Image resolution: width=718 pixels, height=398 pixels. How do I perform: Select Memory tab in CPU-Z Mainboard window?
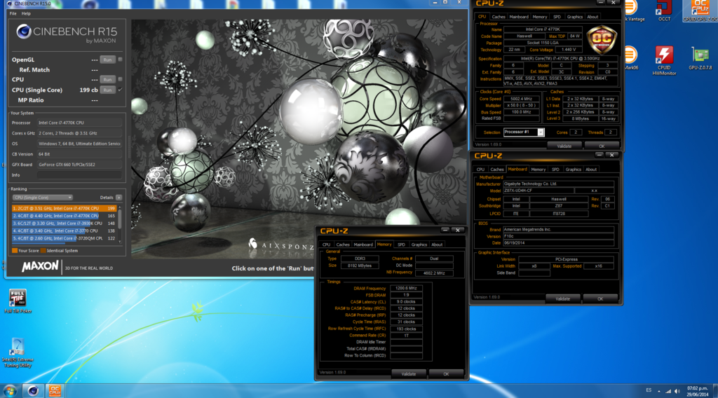pyautogui.click(x=538, y=170)
